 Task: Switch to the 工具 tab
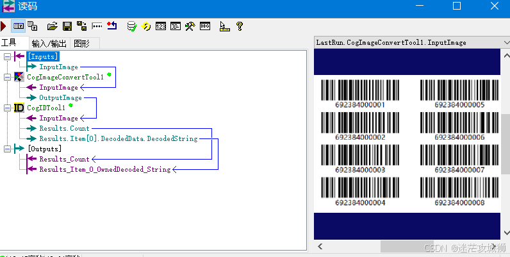tap(9, 42)
